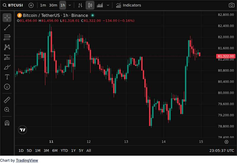Click the open value O81,456.00
Screen dimensions: 237x163
[27, 21]
